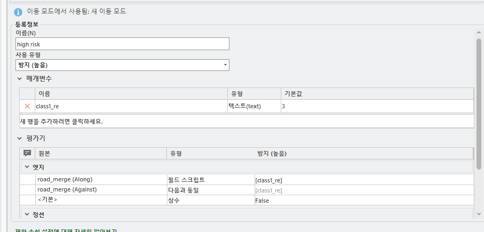Viewport: 484px width, 232px height.
Task: Delete the class1_re parameter row
Action: (x=27, y=106)
